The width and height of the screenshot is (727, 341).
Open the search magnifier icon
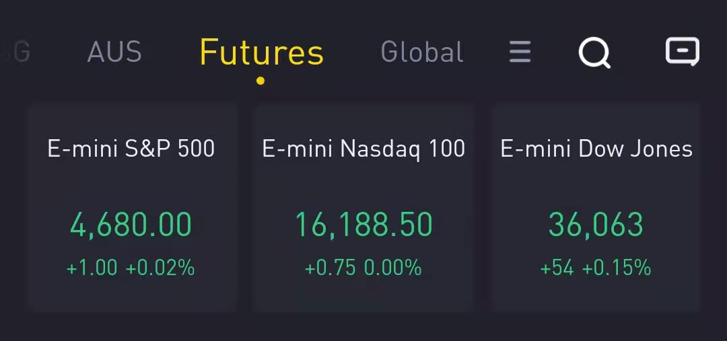pos(594,52)
